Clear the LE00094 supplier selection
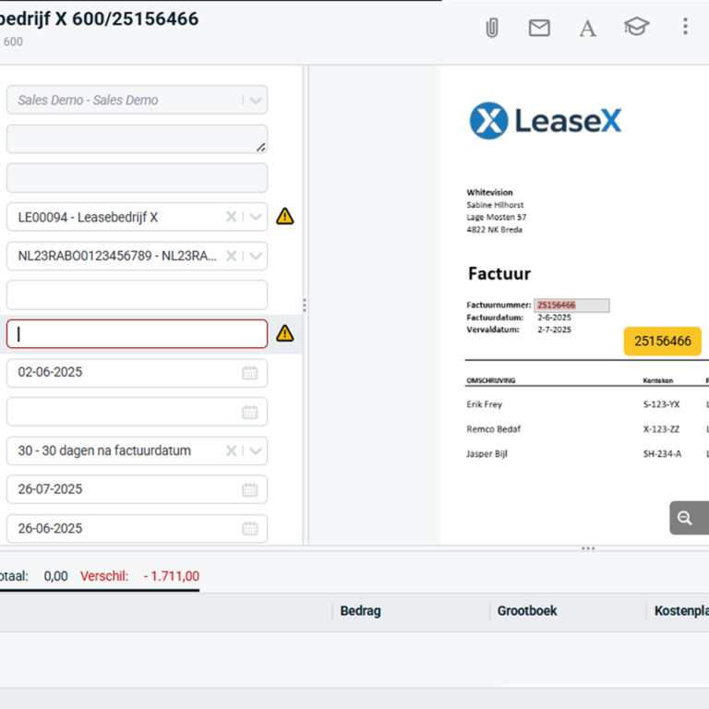The height and width of the screenshot is (709, 709). pyautogui.click(x=232, y=217)
